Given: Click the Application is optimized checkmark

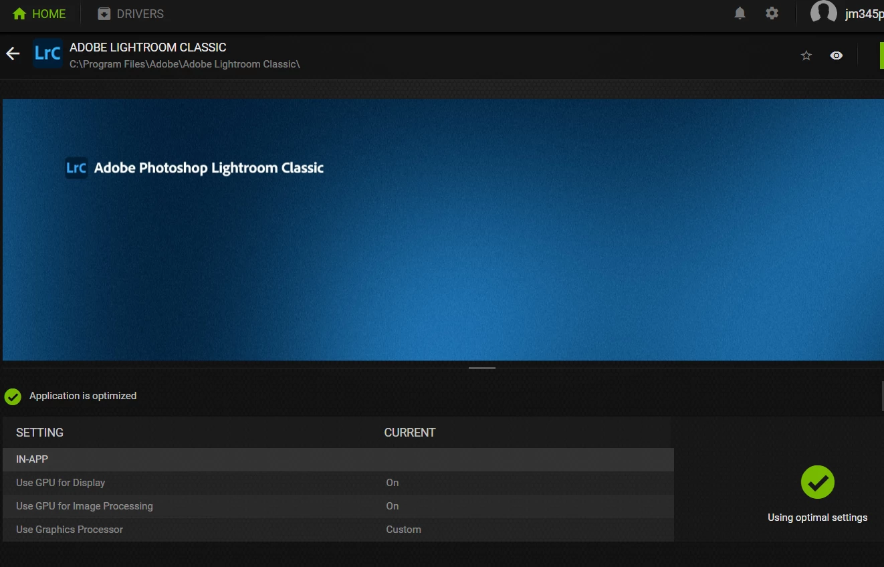Looking at the screenshot, I should pos(13,396).
